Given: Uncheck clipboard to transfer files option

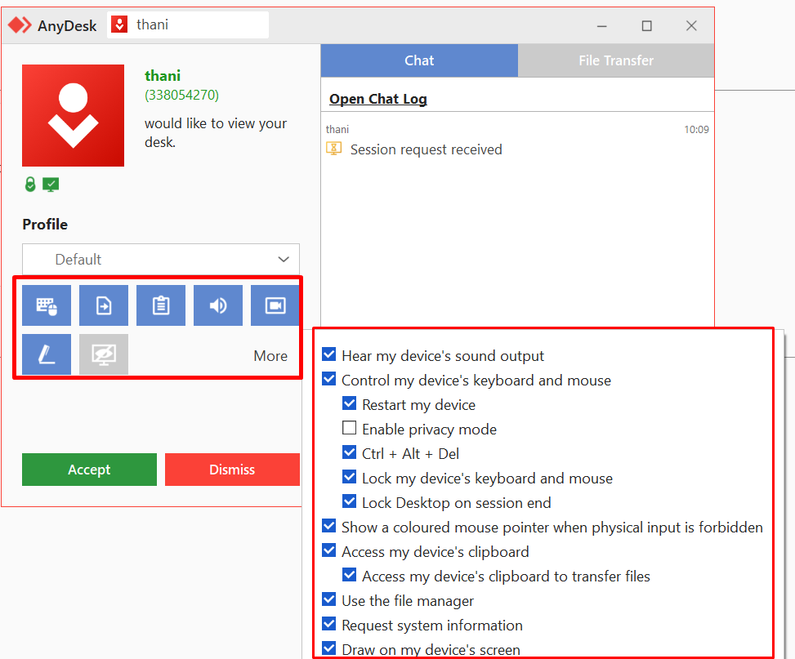Looking at the screenshot, I should tap(350, 575).
